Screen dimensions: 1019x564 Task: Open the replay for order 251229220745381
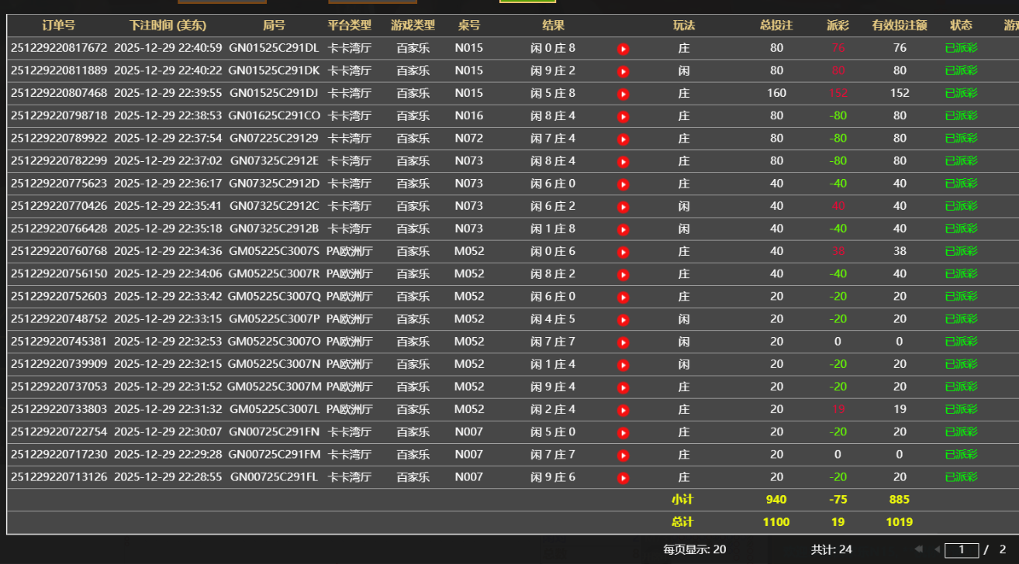tap(623, 341)
